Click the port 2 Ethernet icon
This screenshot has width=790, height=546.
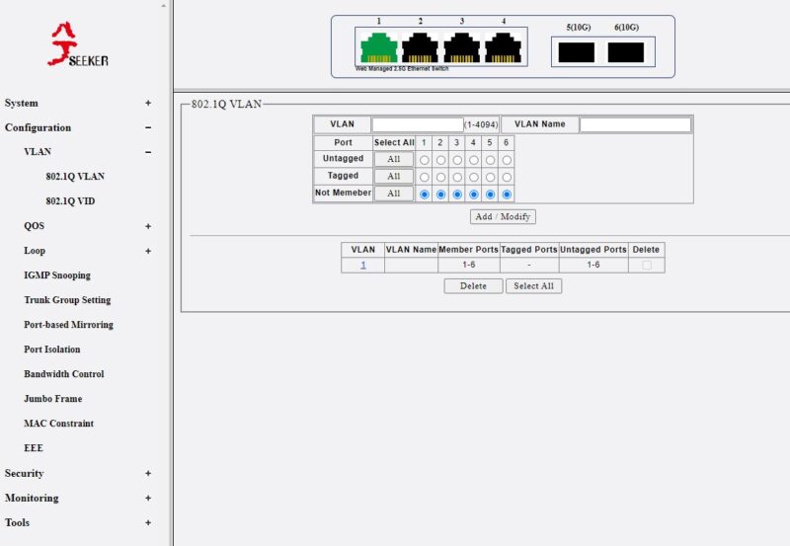tap(421, 47)
